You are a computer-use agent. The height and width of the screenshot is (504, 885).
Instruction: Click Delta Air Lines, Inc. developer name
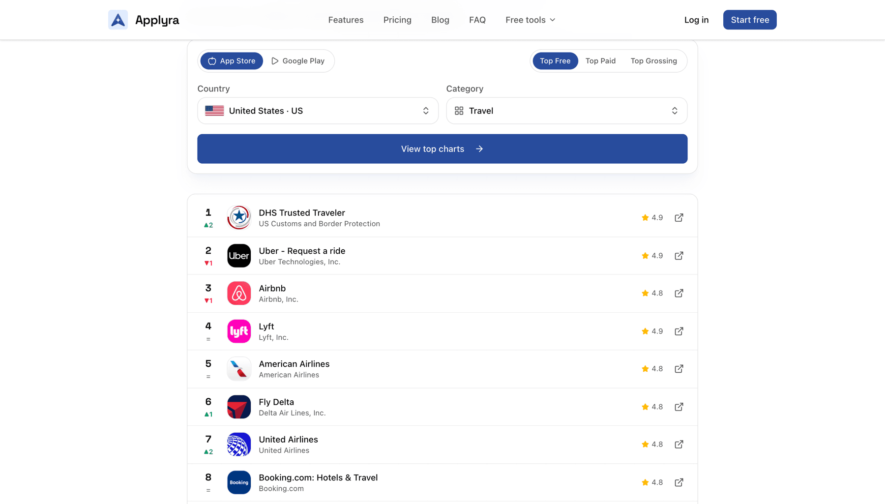(x=292, y=413)
